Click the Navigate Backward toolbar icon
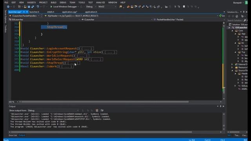 coord(8,7)
